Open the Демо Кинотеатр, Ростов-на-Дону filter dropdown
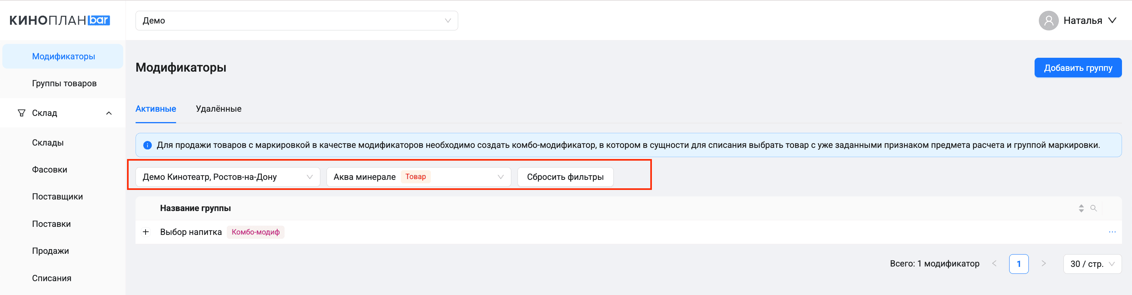Image resolution: width=1132 pixels, height=295 pixels. point(227,177)
